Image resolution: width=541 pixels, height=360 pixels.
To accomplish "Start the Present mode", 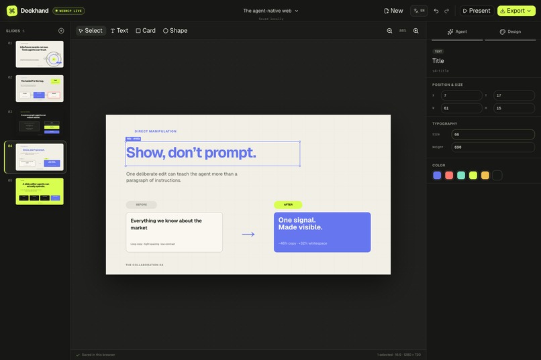I will click(x=477, y=11).
